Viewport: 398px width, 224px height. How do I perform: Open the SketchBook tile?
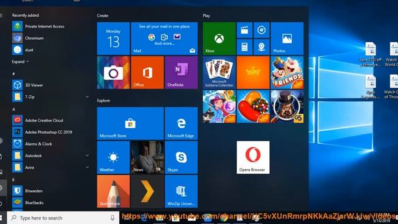coord(113,192)
